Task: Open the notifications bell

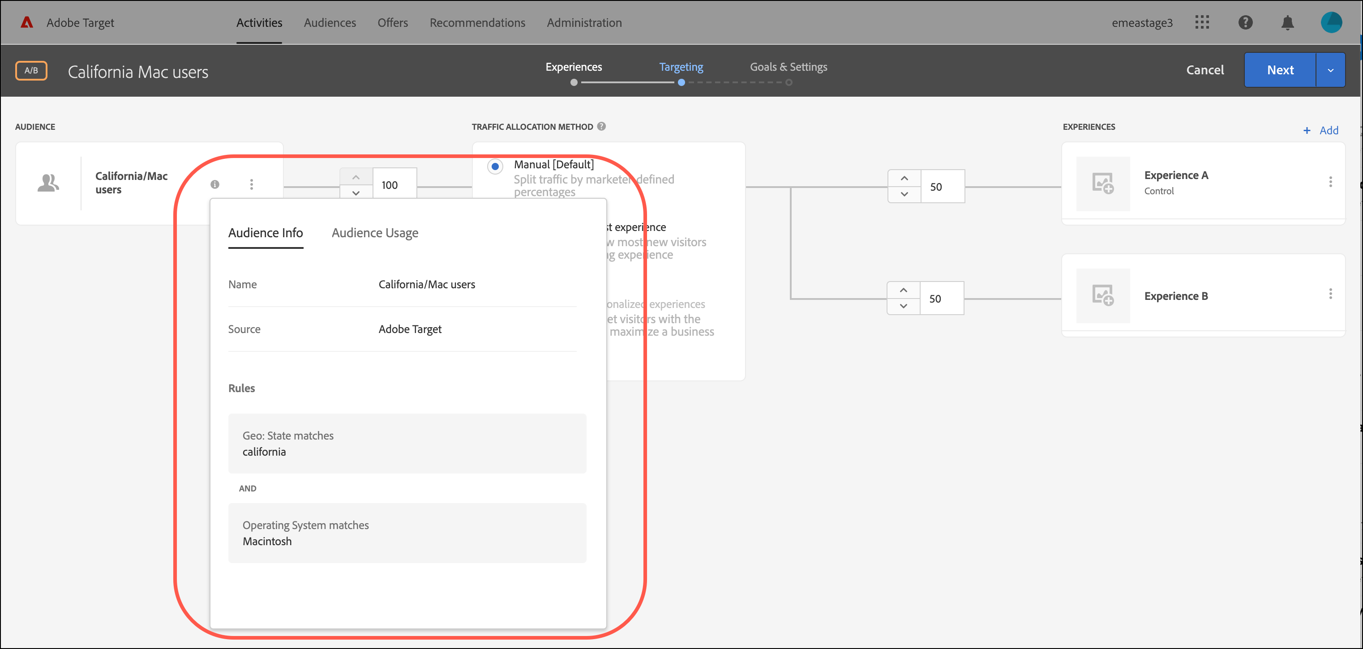Action: tap(1287, 23)
